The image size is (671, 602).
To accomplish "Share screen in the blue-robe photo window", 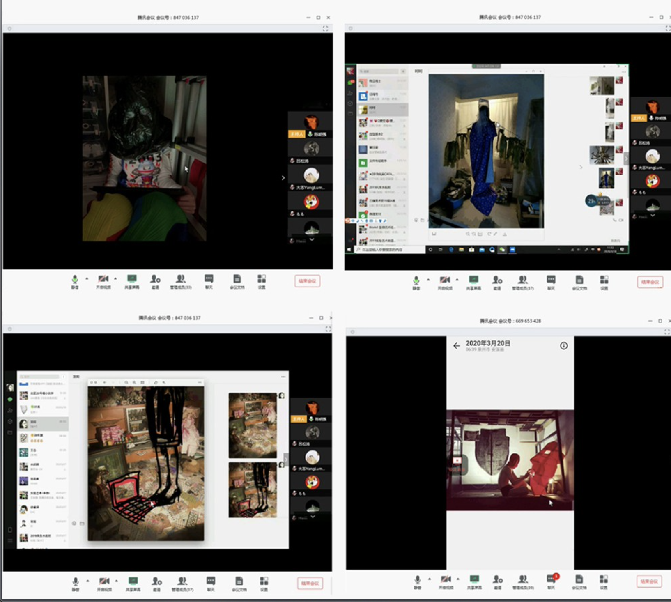I will tap(473, 283).
